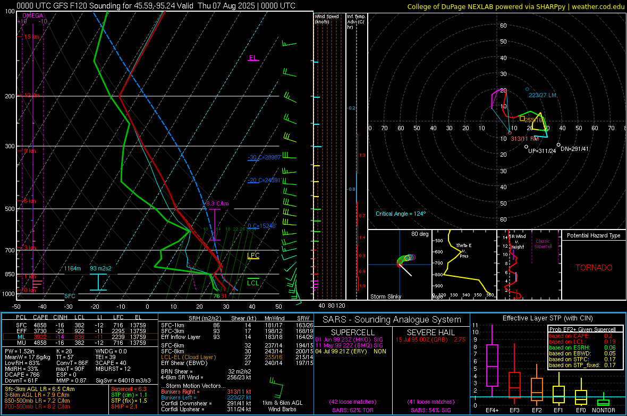Click the 8.3 C/km lapse rate label

click(217, 203)
